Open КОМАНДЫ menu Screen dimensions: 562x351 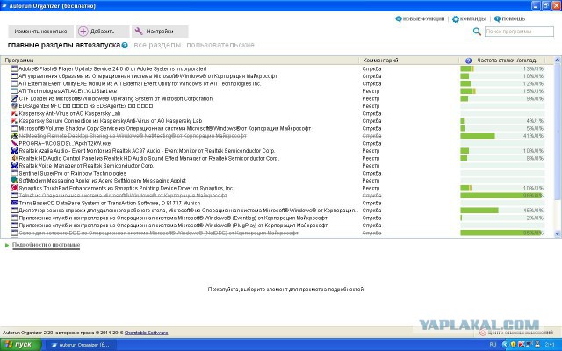point(472,19)
